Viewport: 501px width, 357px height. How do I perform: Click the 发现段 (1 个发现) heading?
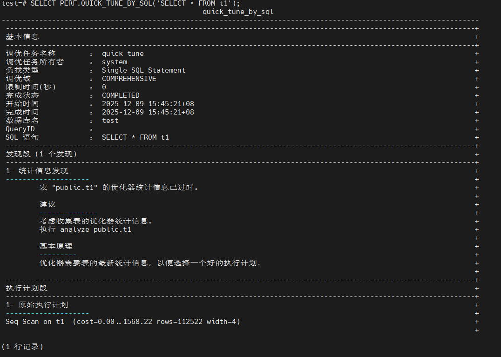tap(41, 154)
